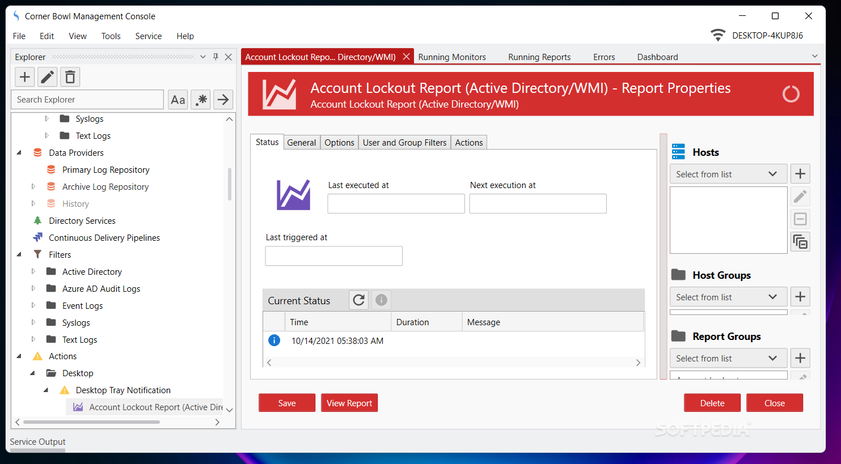Click the wifi service connection icon
841x464 pixels.
[718, 35]
